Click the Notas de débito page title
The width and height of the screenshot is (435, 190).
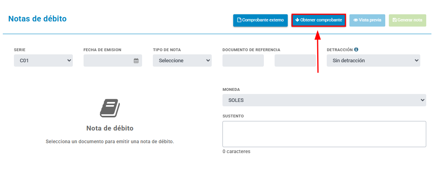[37, 19]
